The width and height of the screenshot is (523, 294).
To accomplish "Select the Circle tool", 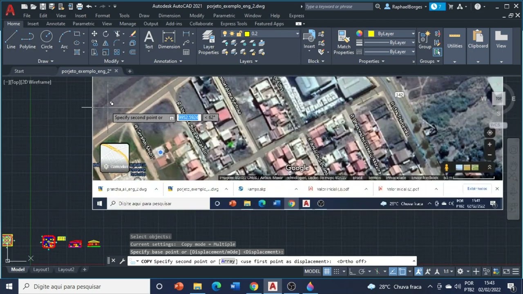I will pyautogui.click(x=47, y=40).
